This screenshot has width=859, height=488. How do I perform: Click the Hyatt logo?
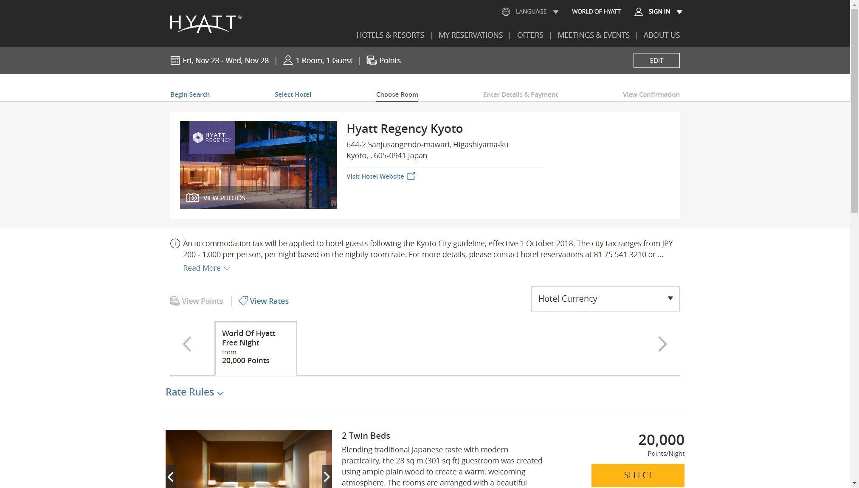coord(206,24)
